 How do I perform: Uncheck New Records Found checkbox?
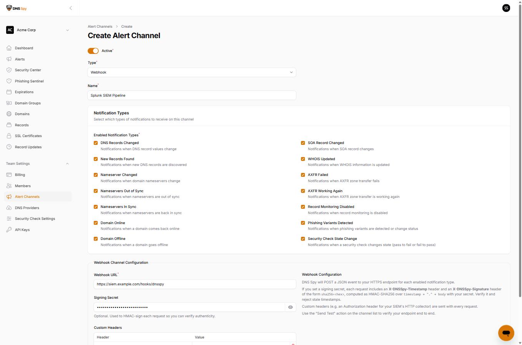click(x=96, y=159)
